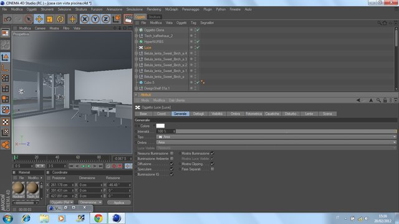399x224 pixels.
Task: Select the Rotate tool icon
Action: (60, 19)
